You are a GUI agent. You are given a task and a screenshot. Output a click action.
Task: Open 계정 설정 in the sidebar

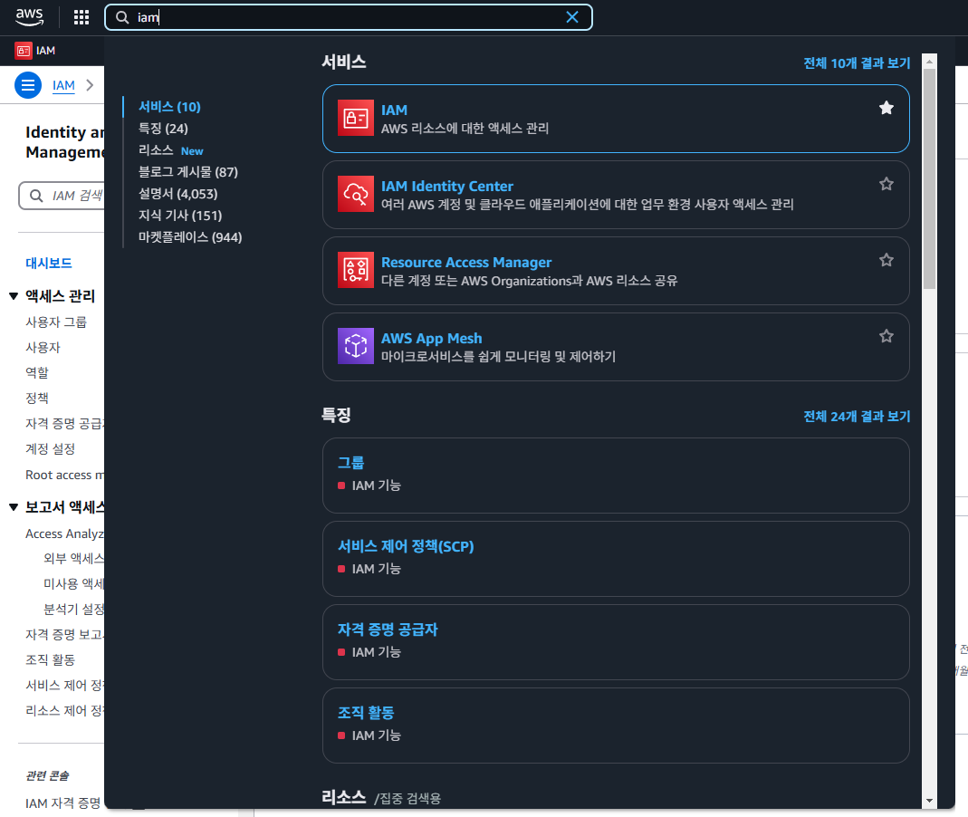[x=50, y=448]
